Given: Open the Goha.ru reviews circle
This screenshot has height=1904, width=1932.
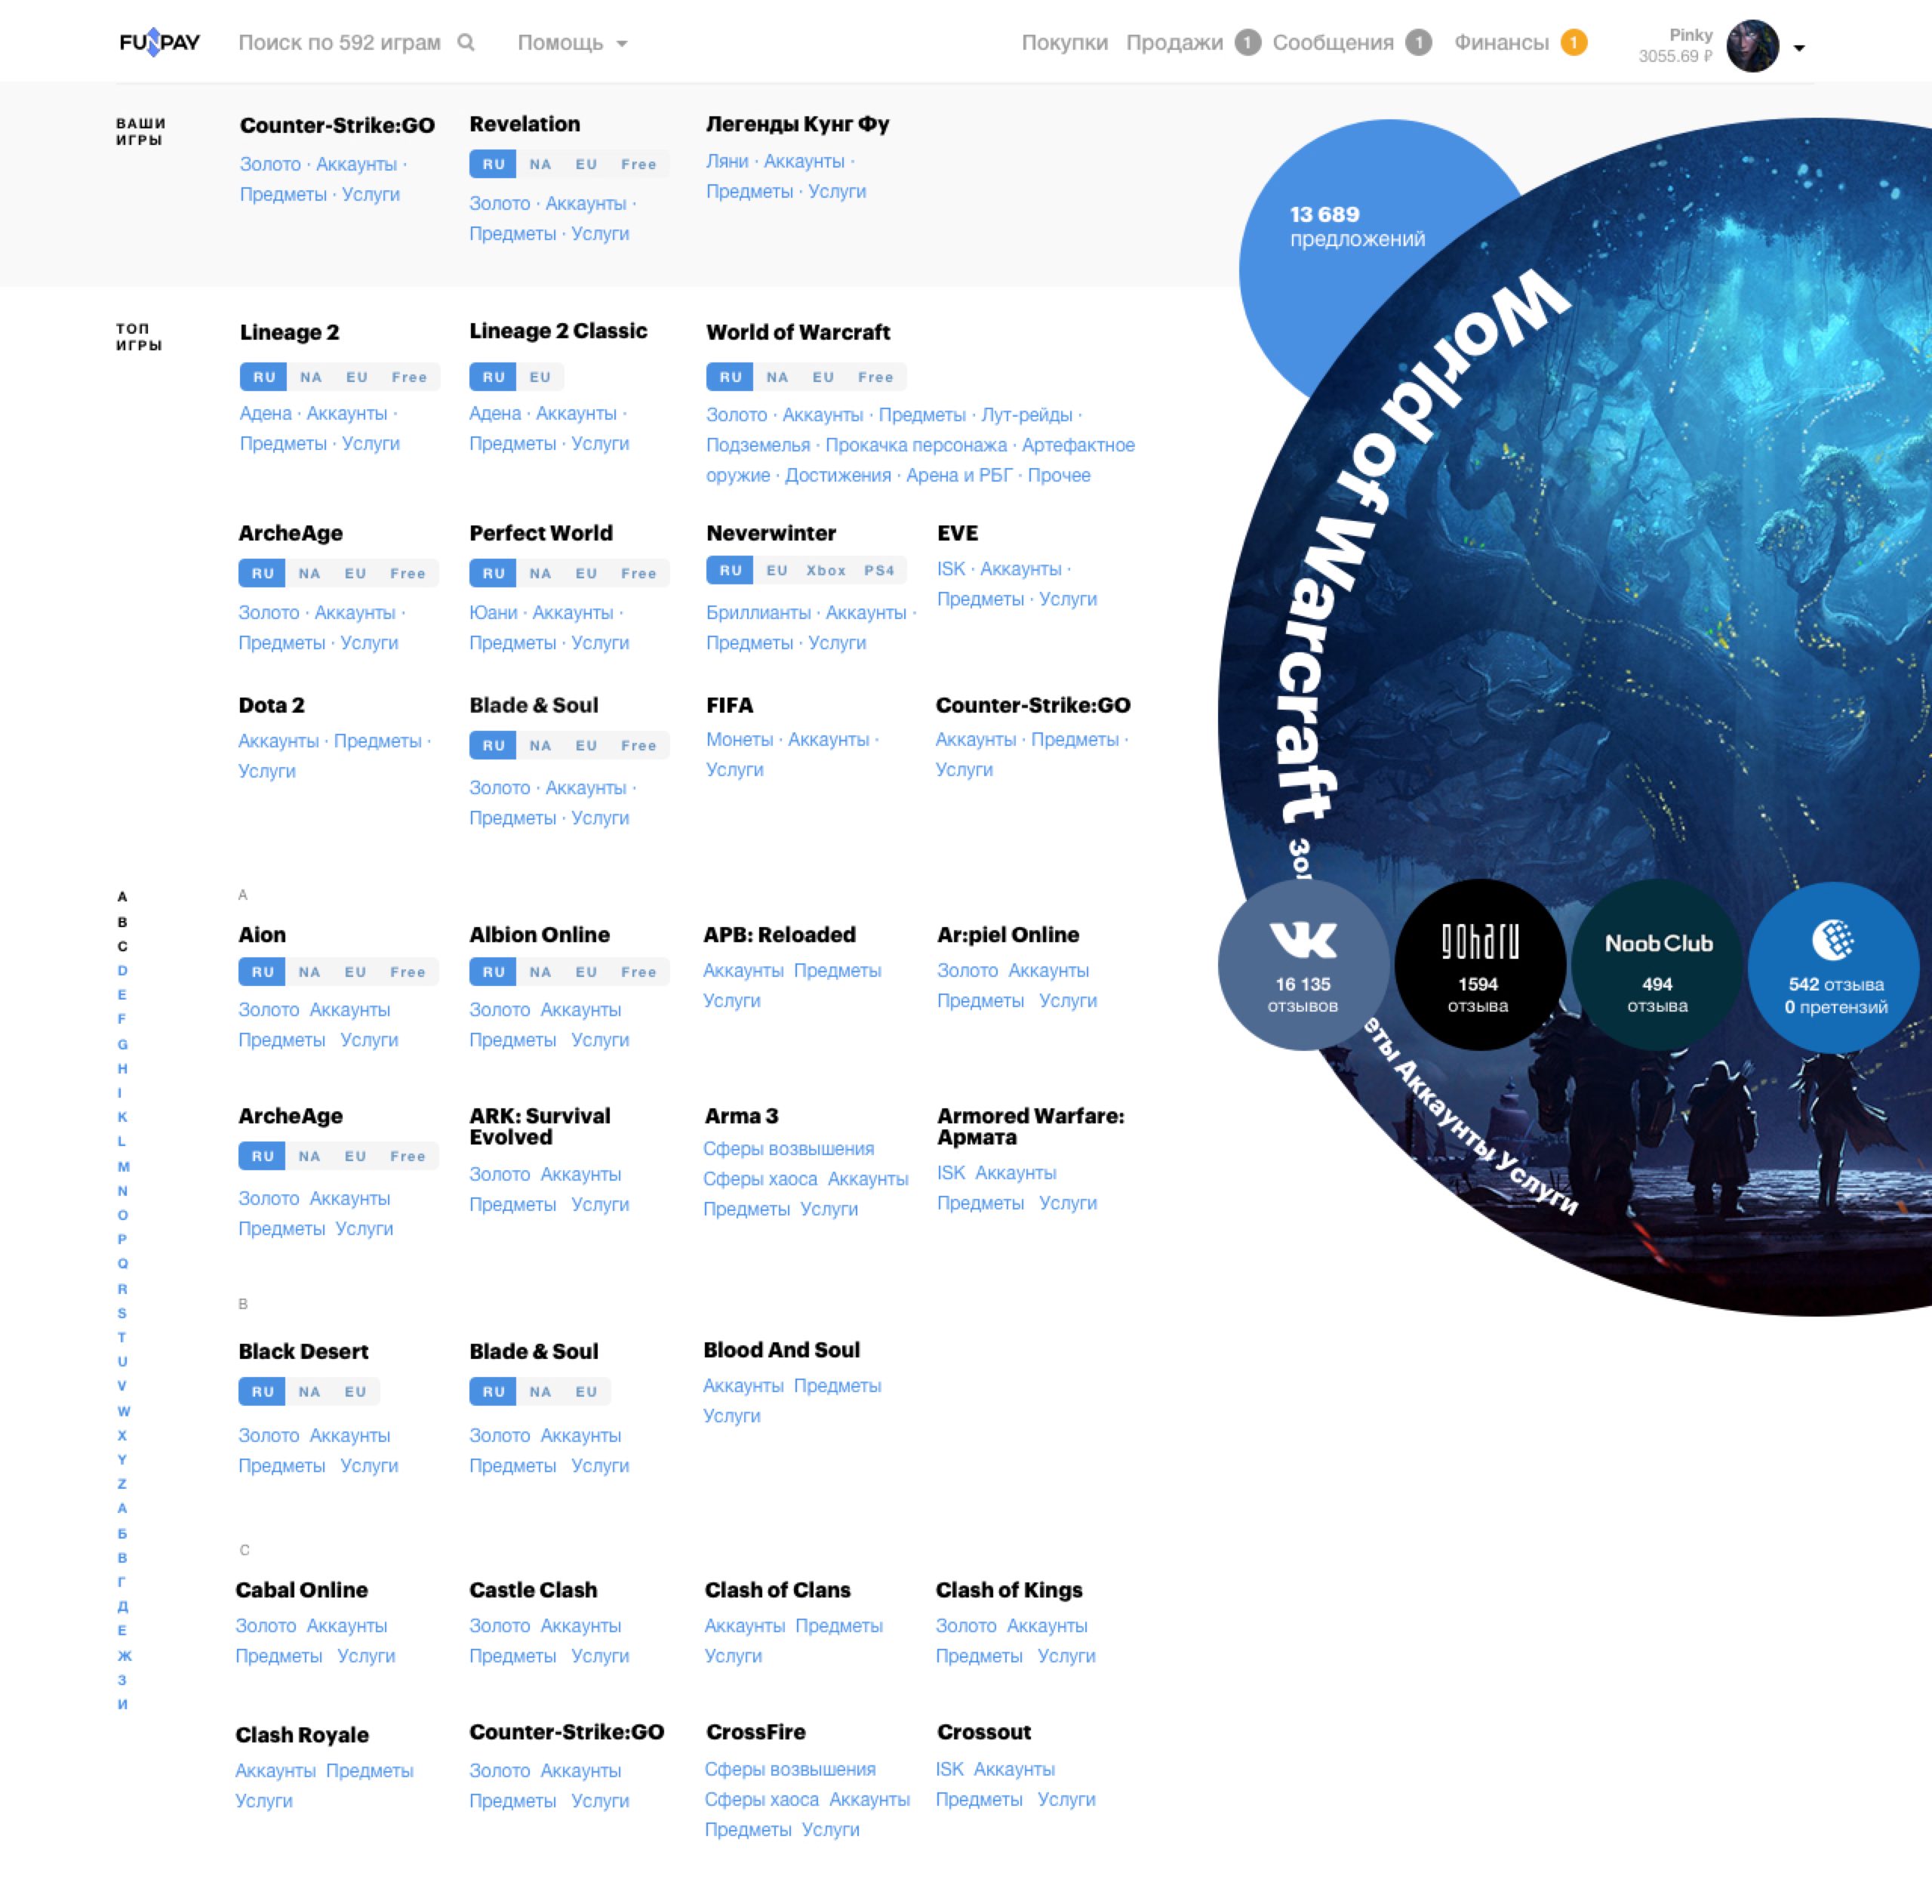Looking at the screenshot, I should [x=1478, y=965].
